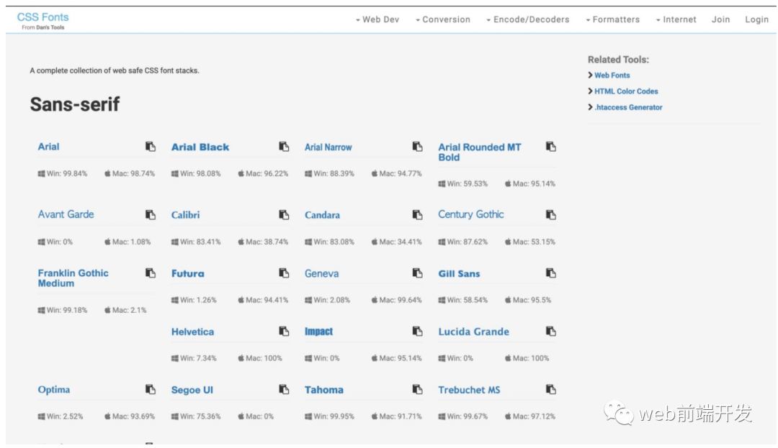
Task: Copy the Century Gothic font stack
Action: pos(550,215)
